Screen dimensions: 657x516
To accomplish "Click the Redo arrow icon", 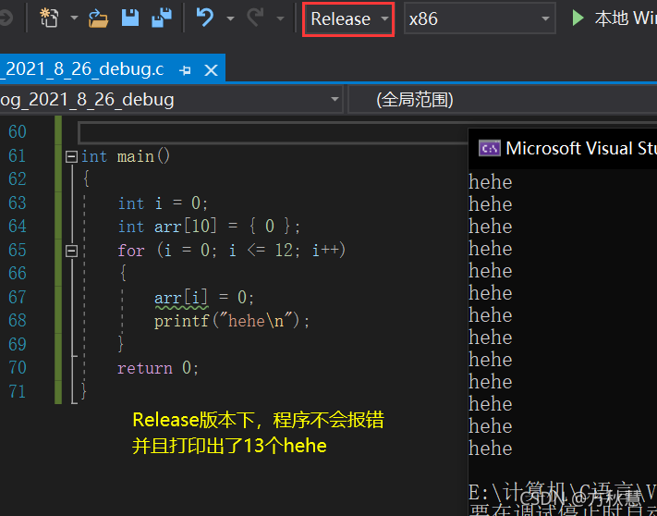I will pyautogui.click(x=255, y=18).
